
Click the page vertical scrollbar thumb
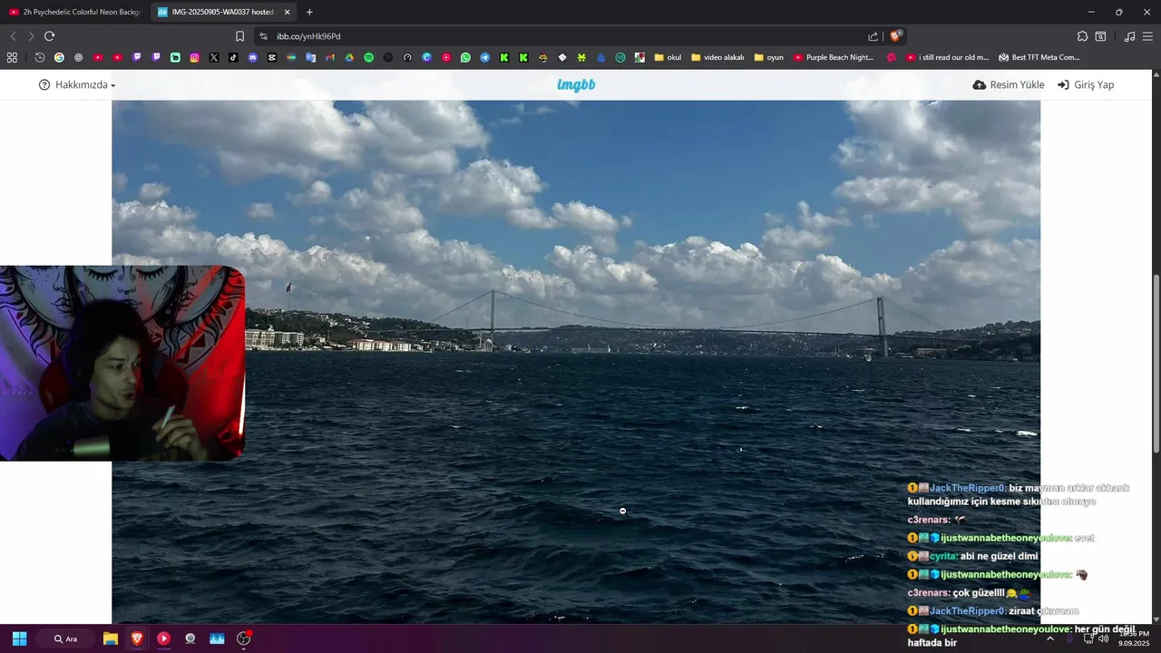[1156, 363]
